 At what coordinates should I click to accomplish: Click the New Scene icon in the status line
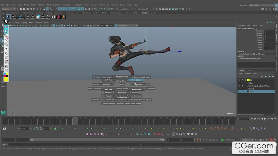tap(21, 9)
